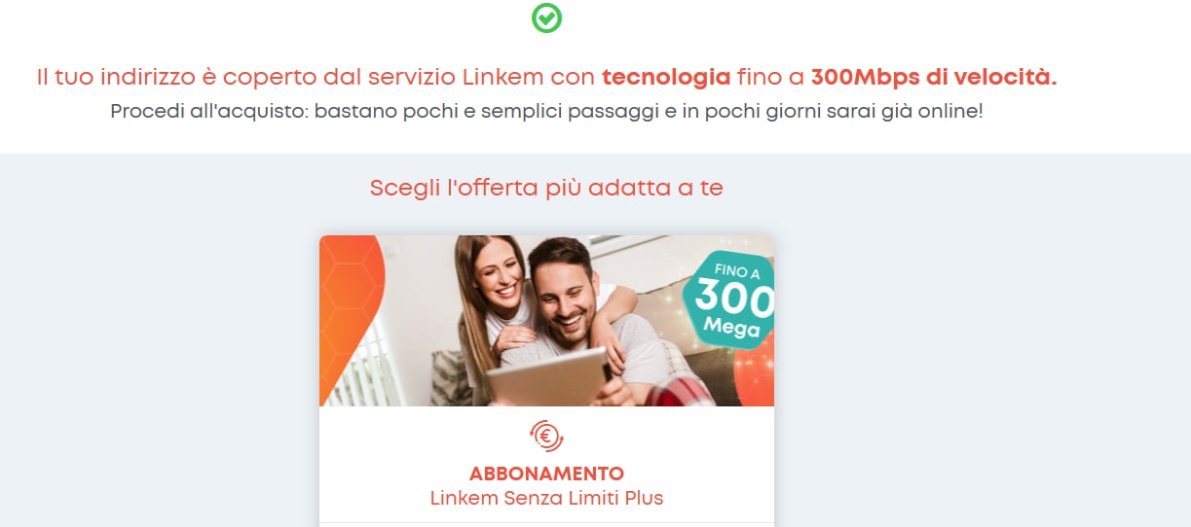
Task: Click the teal FINO A 300 Mega badge
Action: pos(729,299)
